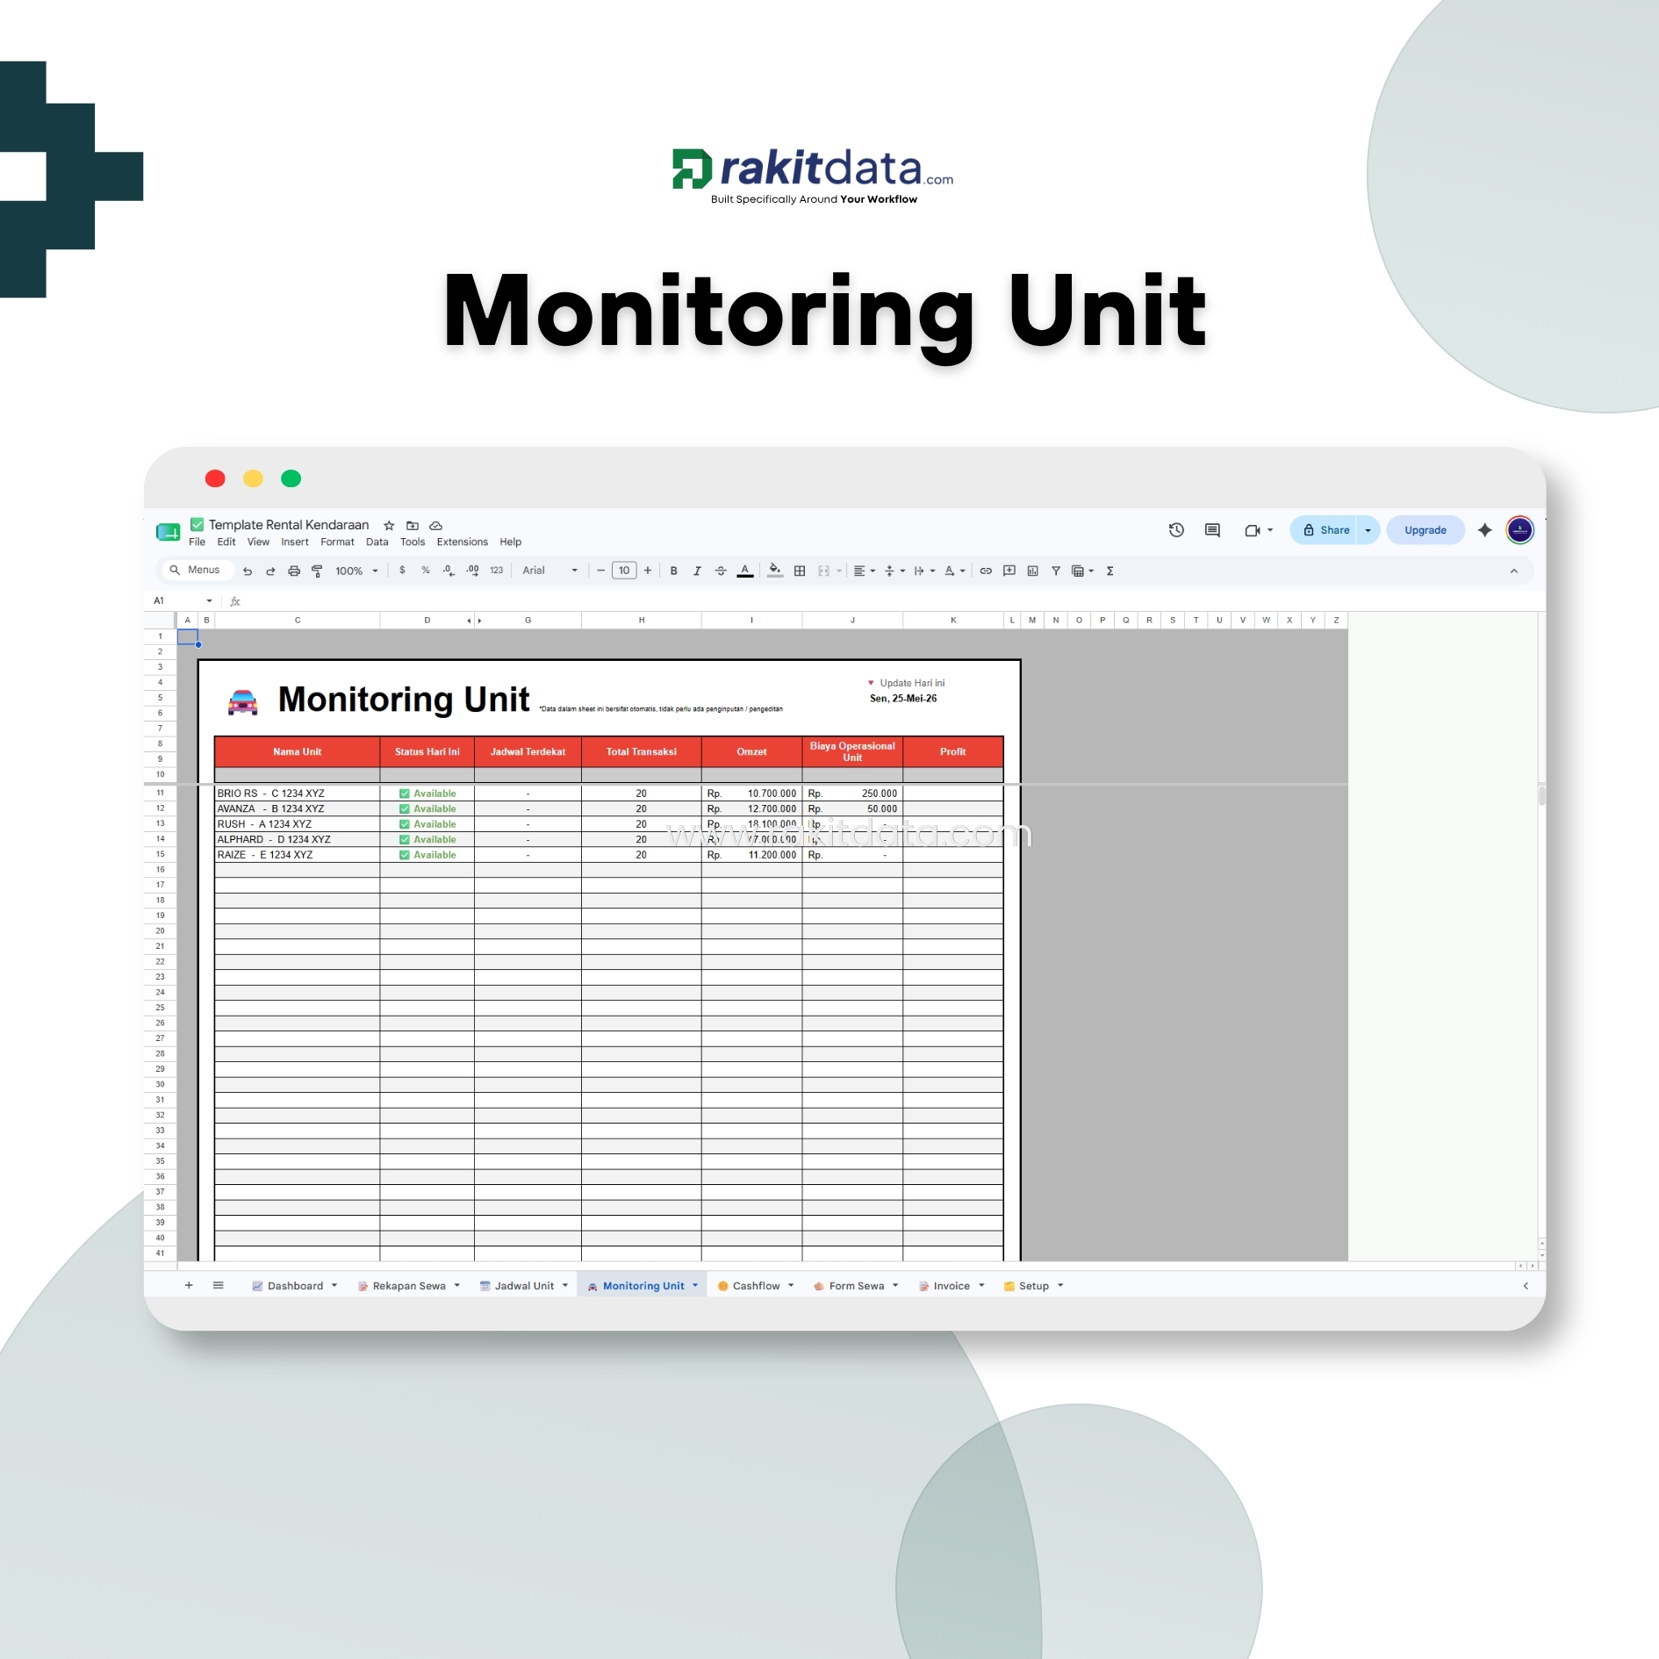Open the all sheets list button
The width and height of the screenshot is (1659, 1659).
(219, 1285)
